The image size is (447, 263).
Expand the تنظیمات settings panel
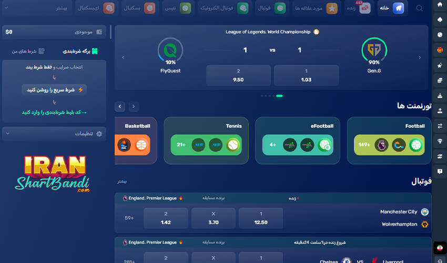[x=54, y=134]
